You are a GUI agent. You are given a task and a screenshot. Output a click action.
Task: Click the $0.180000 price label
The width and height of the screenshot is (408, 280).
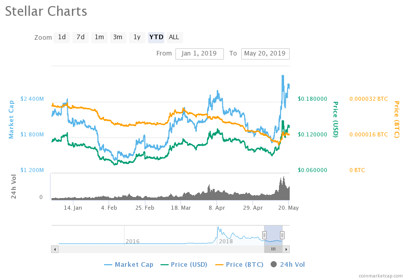[313, 99]
